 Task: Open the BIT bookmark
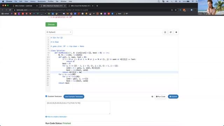(126, 14)
